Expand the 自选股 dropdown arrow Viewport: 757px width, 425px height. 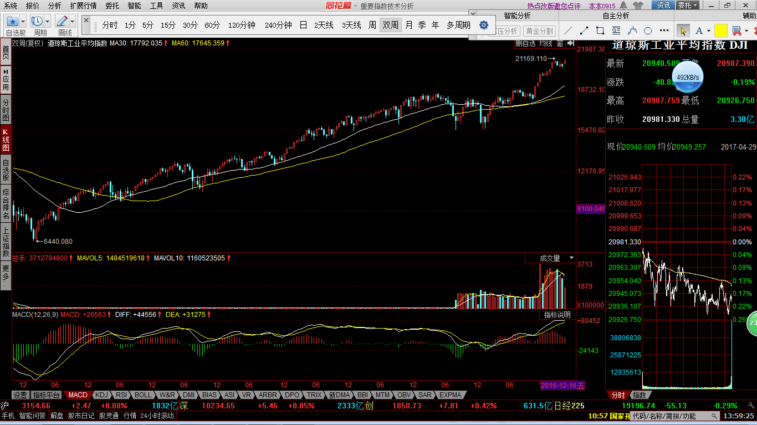click(x=23, y=22)
